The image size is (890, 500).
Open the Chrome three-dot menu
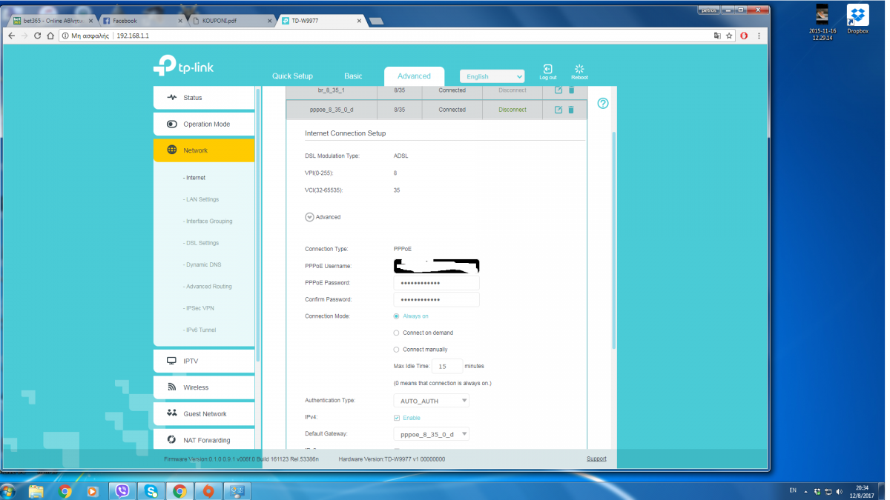point(757,35)
